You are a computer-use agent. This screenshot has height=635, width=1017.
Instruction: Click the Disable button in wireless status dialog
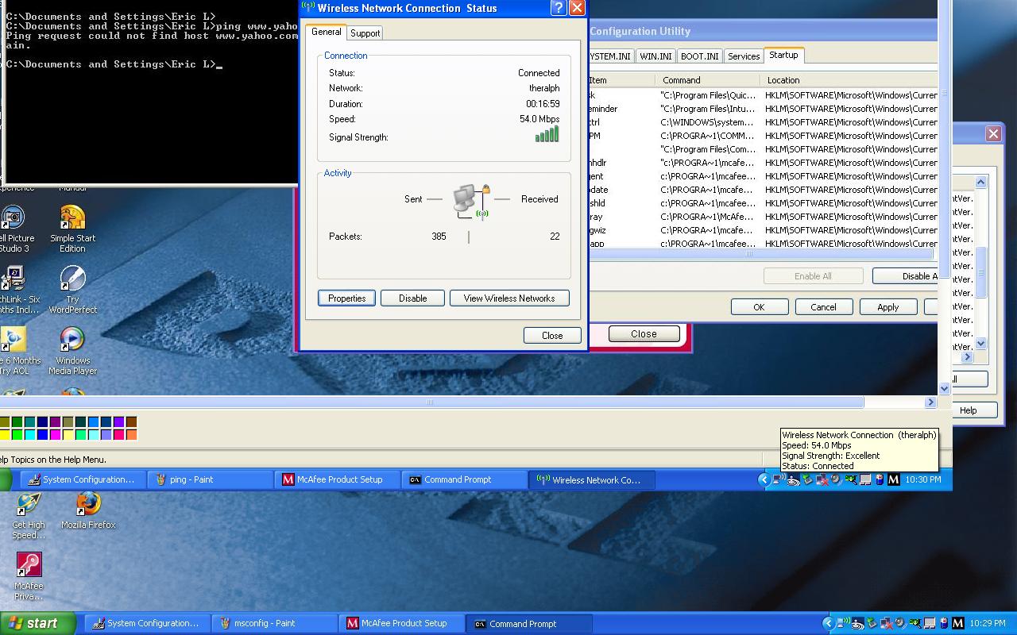[x=412, y=298]
